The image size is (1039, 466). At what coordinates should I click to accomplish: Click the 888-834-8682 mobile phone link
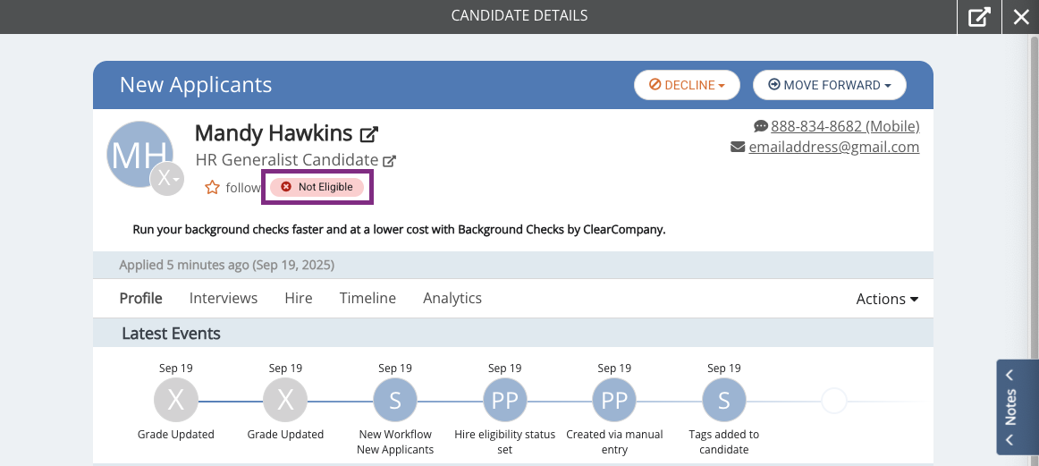point(845,126)
